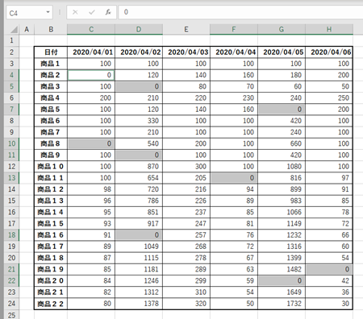Select column H header
363x319 pixels.
tap(329, 29)
